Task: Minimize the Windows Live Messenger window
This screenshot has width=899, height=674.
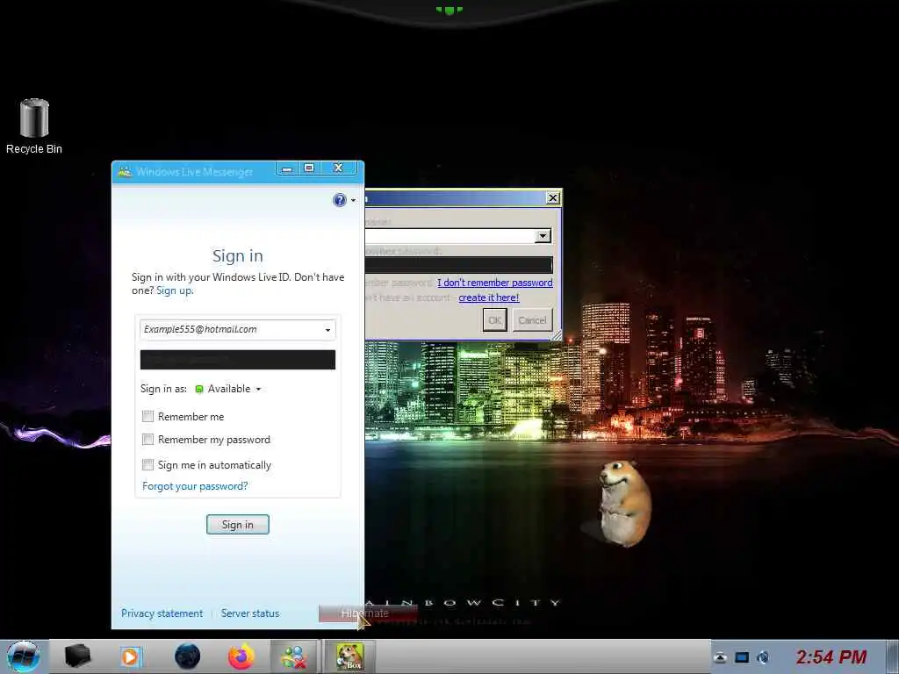Action: pyautogui.click(x=287, y=168)
